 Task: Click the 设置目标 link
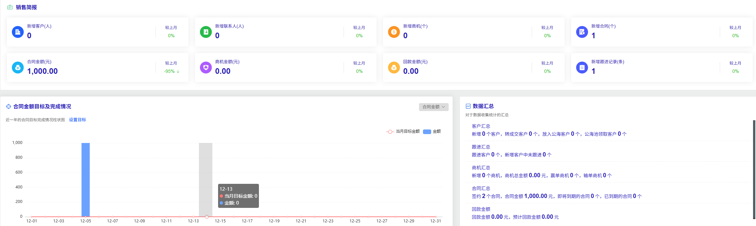[77, 120]
